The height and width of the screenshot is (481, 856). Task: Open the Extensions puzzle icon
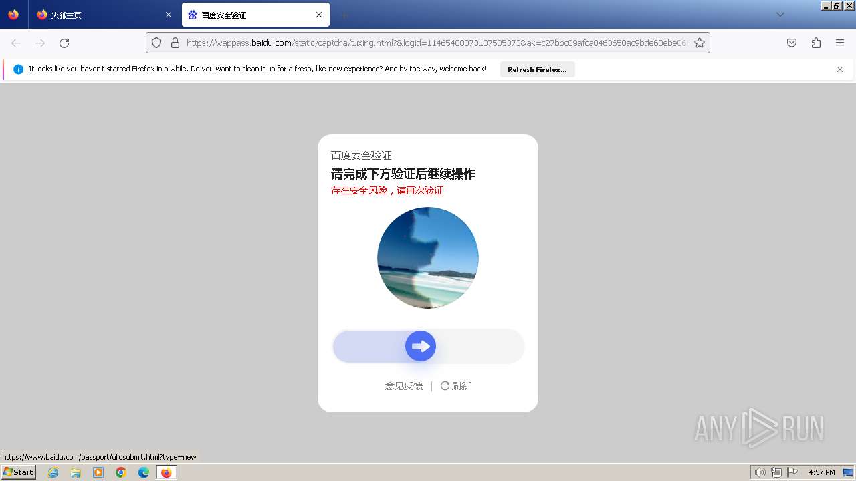tap(816, 43)
